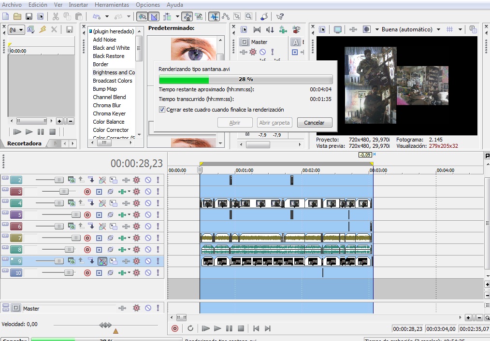Screen dimensions: 490x341
Task: Mute track 4 with the circle-slash icon
Action: pos(148,203)
